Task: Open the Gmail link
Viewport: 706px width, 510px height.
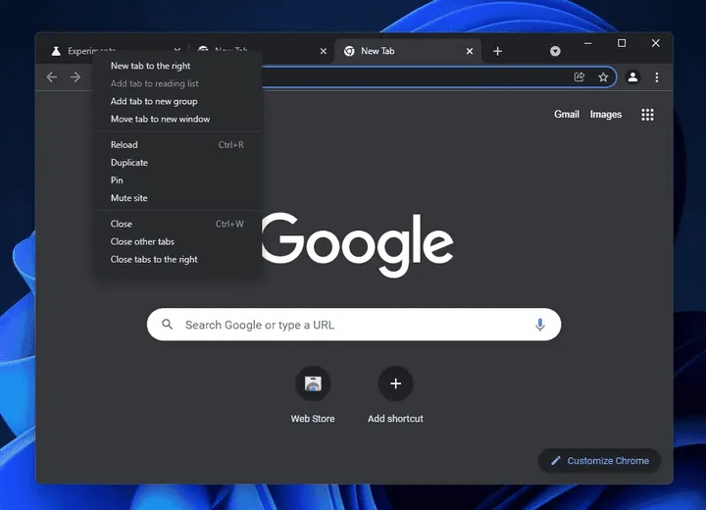Action: [x=567, y=115]
